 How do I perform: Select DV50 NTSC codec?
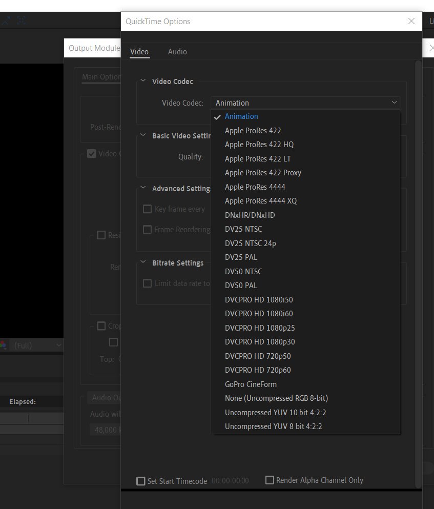305,271
